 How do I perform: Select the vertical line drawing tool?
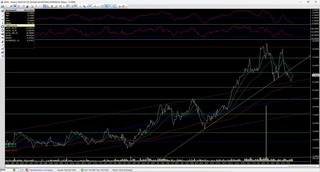tap(2, 23)
